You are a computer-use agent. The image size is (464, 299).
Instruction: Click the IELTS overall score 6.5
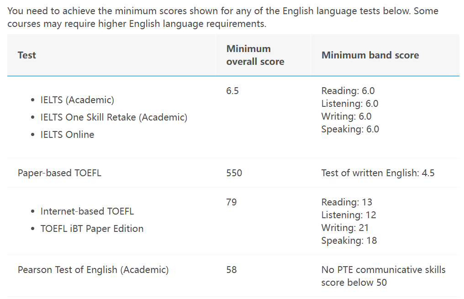(232, 91)
